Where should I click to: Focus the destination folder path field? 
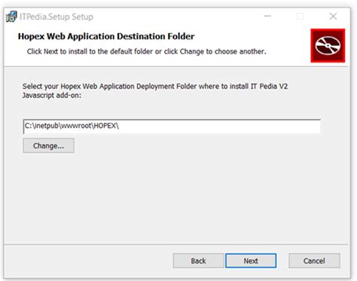pyautogui.click(x=172, y=126)
